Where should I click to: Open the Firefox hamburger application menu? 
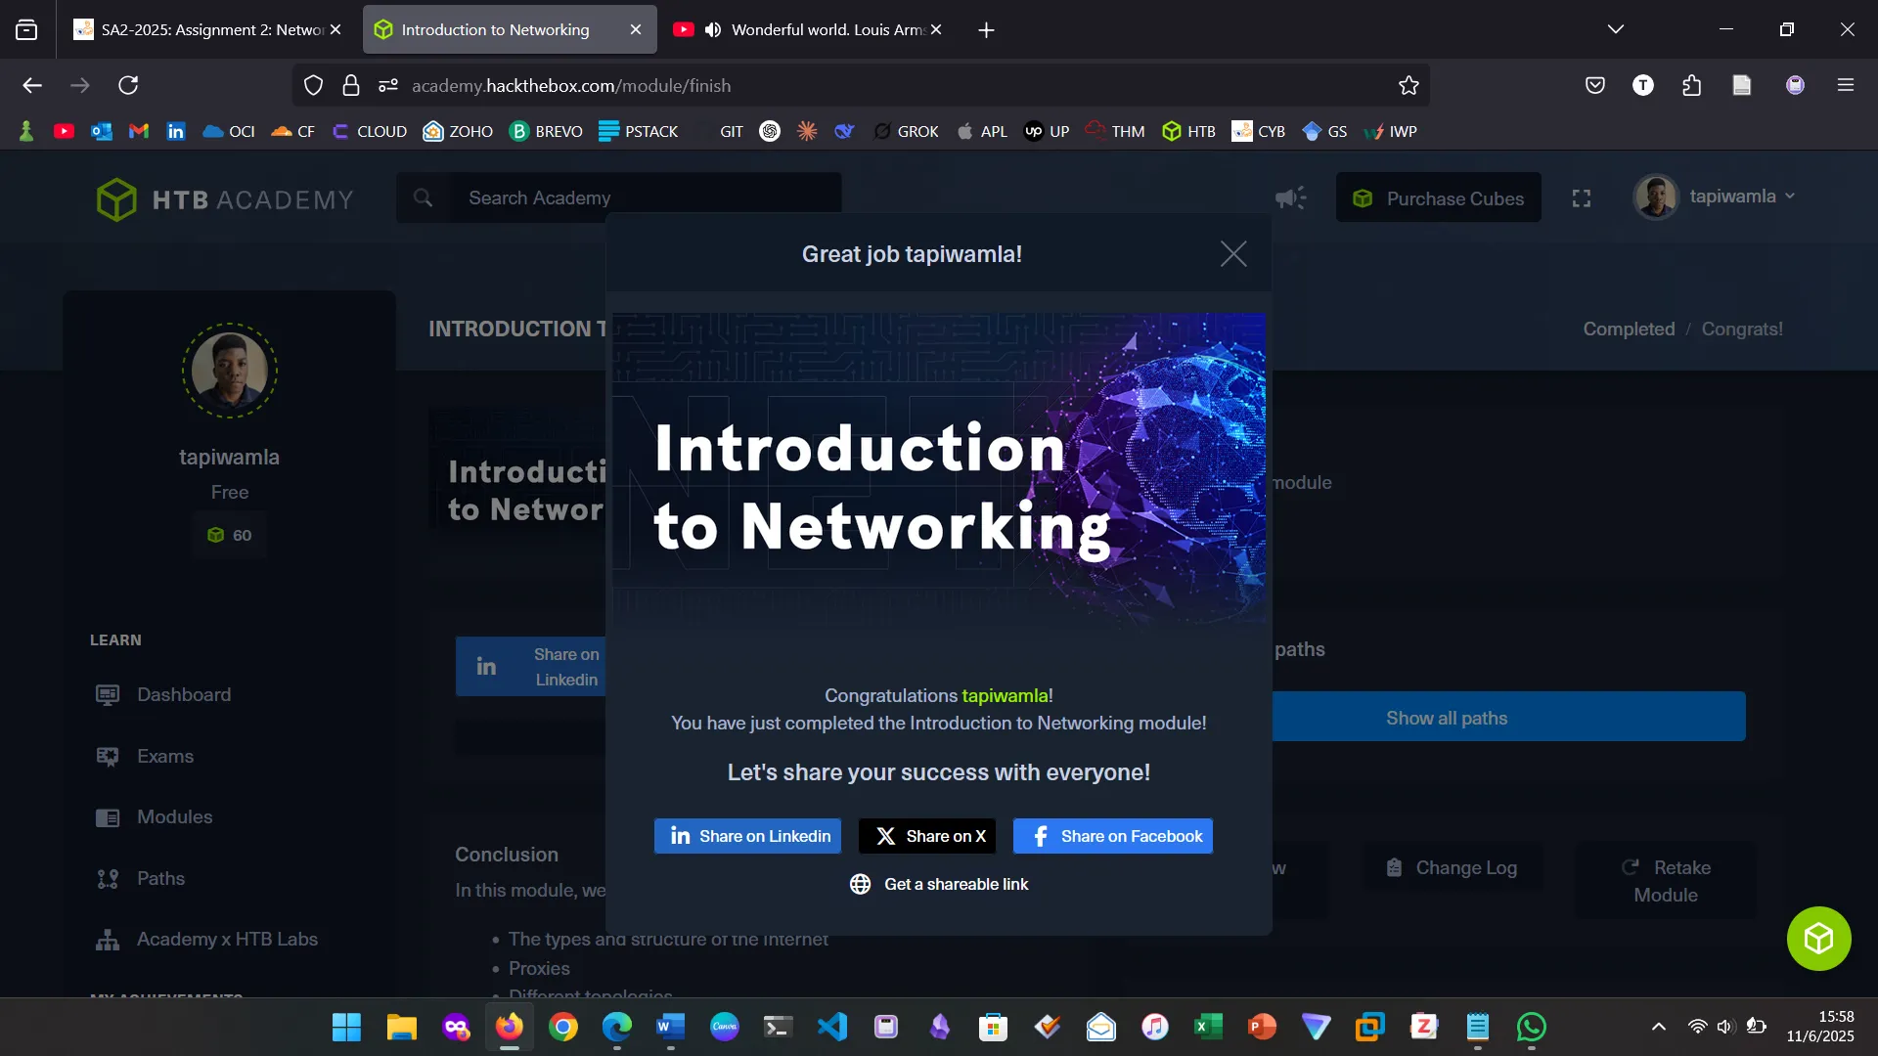pyautogui.click(x=1846, y=85)
